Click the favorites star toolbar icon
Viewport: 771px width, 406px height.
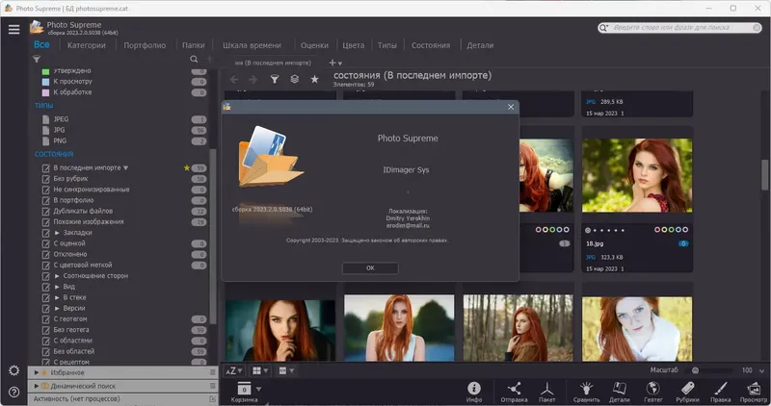[314, 79]
